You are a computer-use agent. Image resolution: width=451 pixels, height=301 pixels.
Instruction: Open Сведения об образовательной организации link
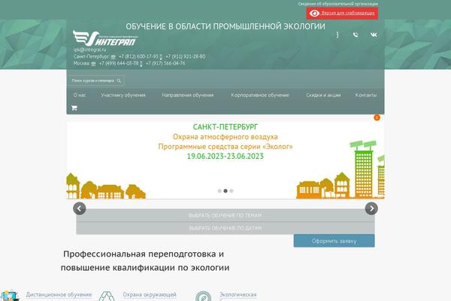pyautogui.click(x=338, y=4)
